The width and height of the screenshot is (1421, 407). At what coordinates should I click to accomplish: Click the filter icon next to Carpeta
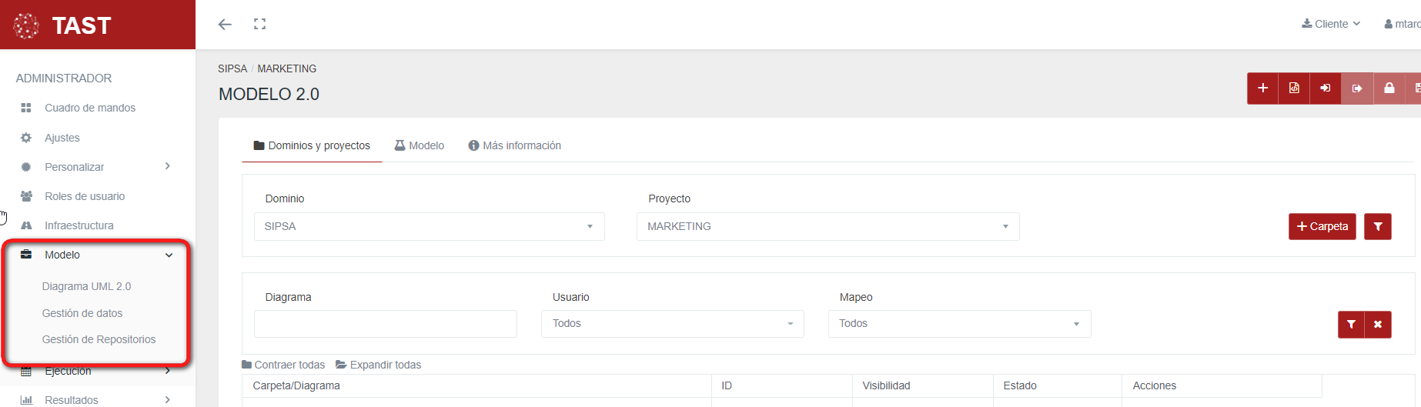point(1377,227)
